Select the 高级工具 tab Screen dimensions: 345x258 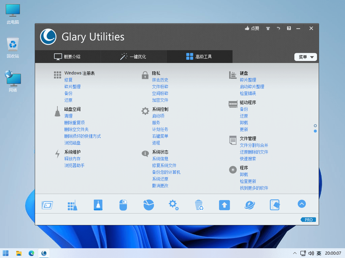tap(199, 57)
